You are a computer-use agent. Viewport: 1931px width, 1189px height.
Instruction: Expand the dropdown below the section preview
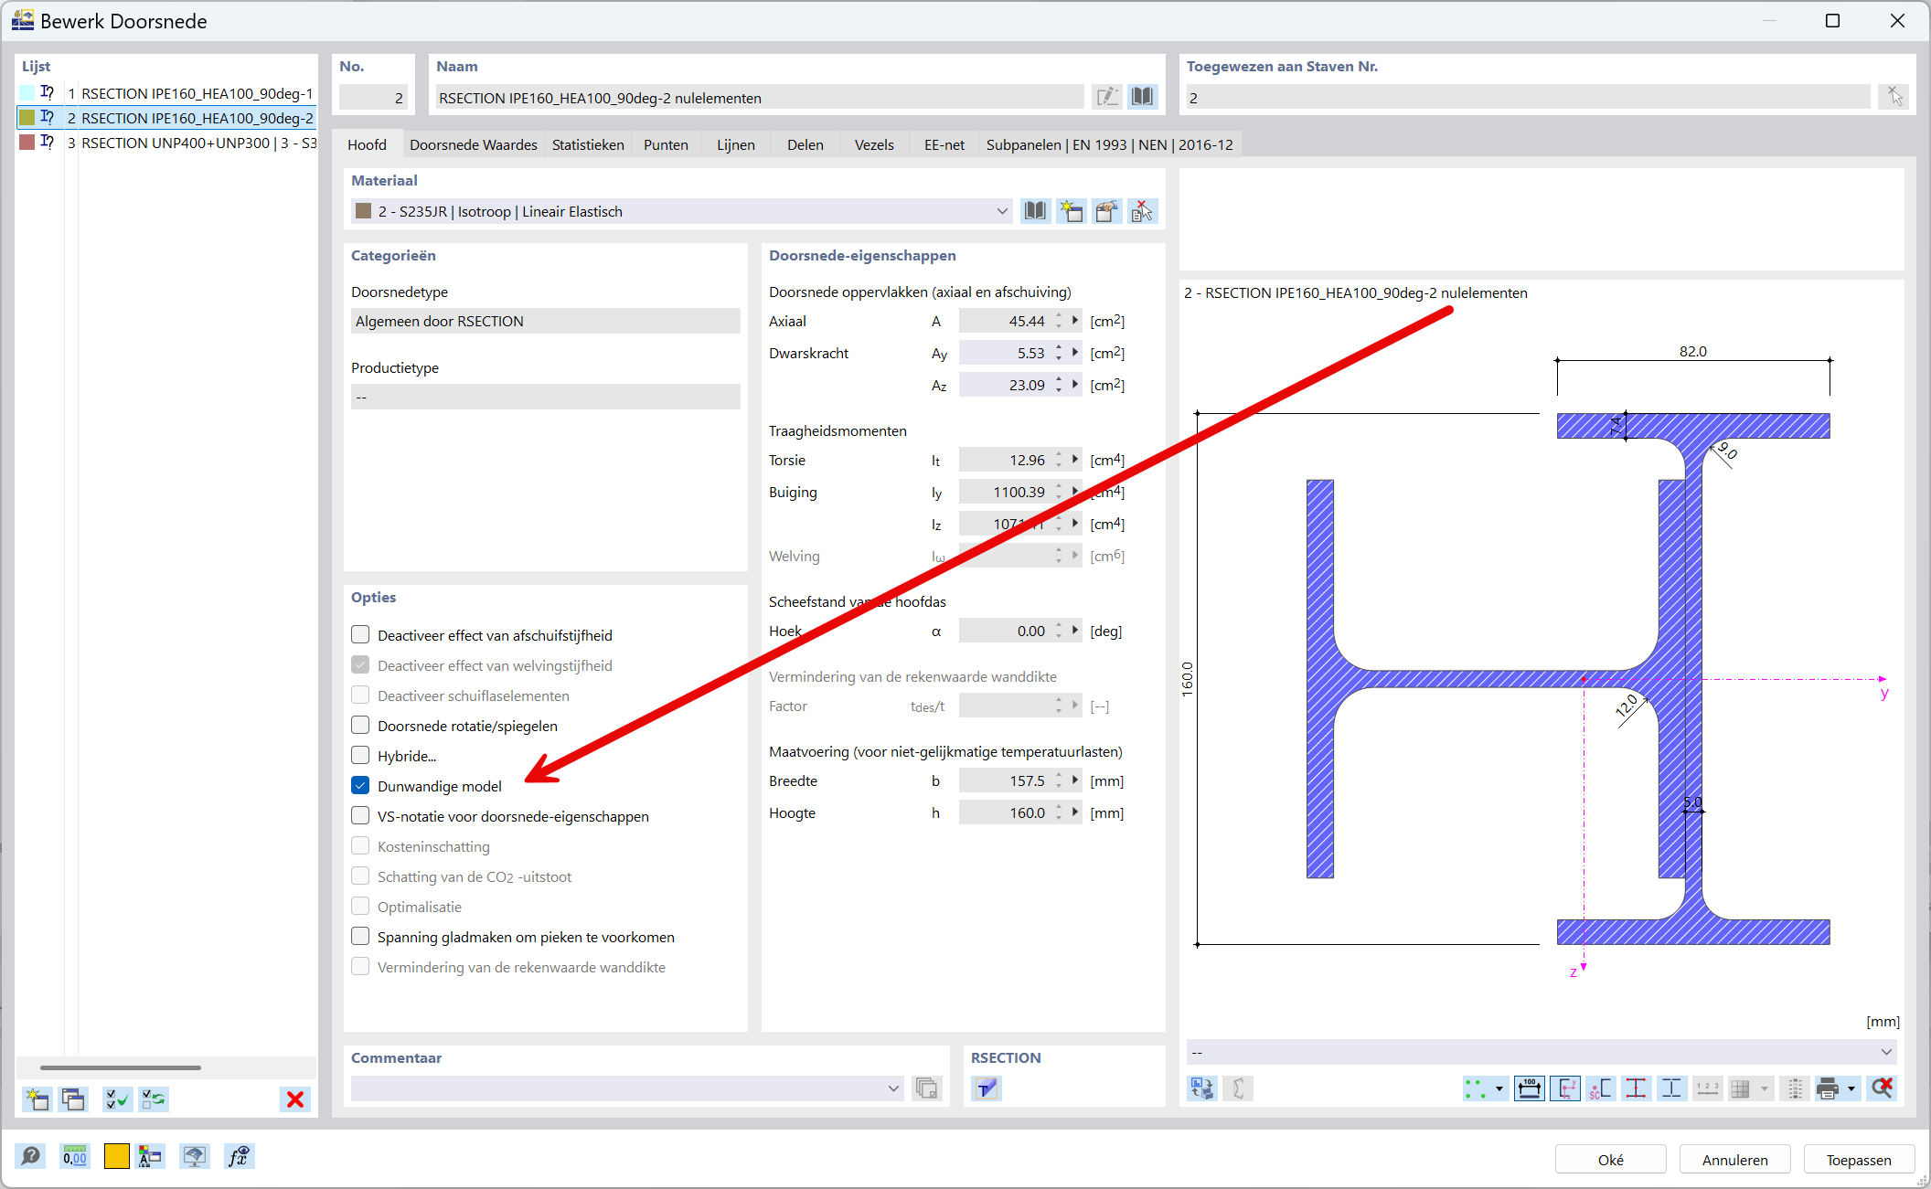coord(1885,1053)
